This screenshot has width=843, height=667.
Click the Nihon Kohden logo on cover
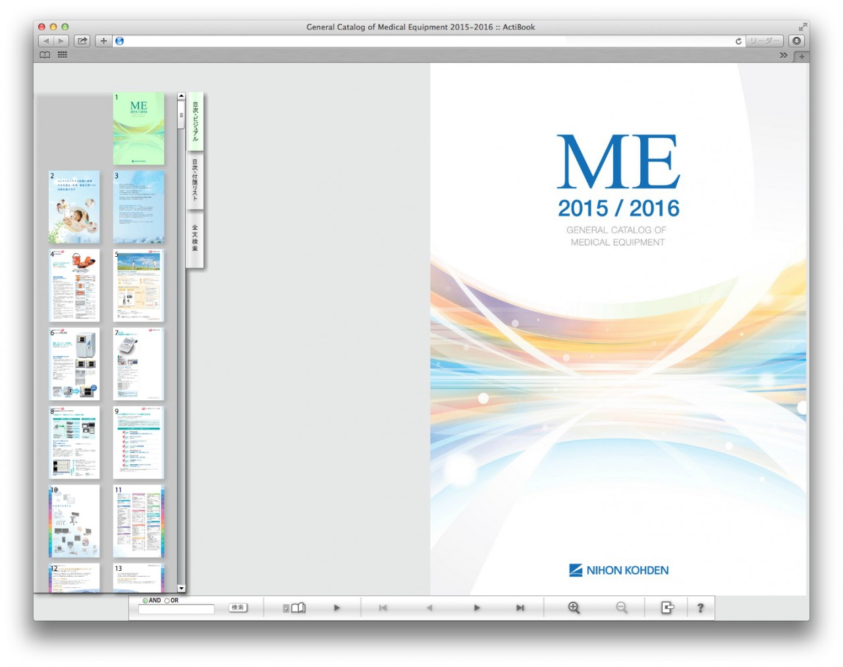[618, 570]
